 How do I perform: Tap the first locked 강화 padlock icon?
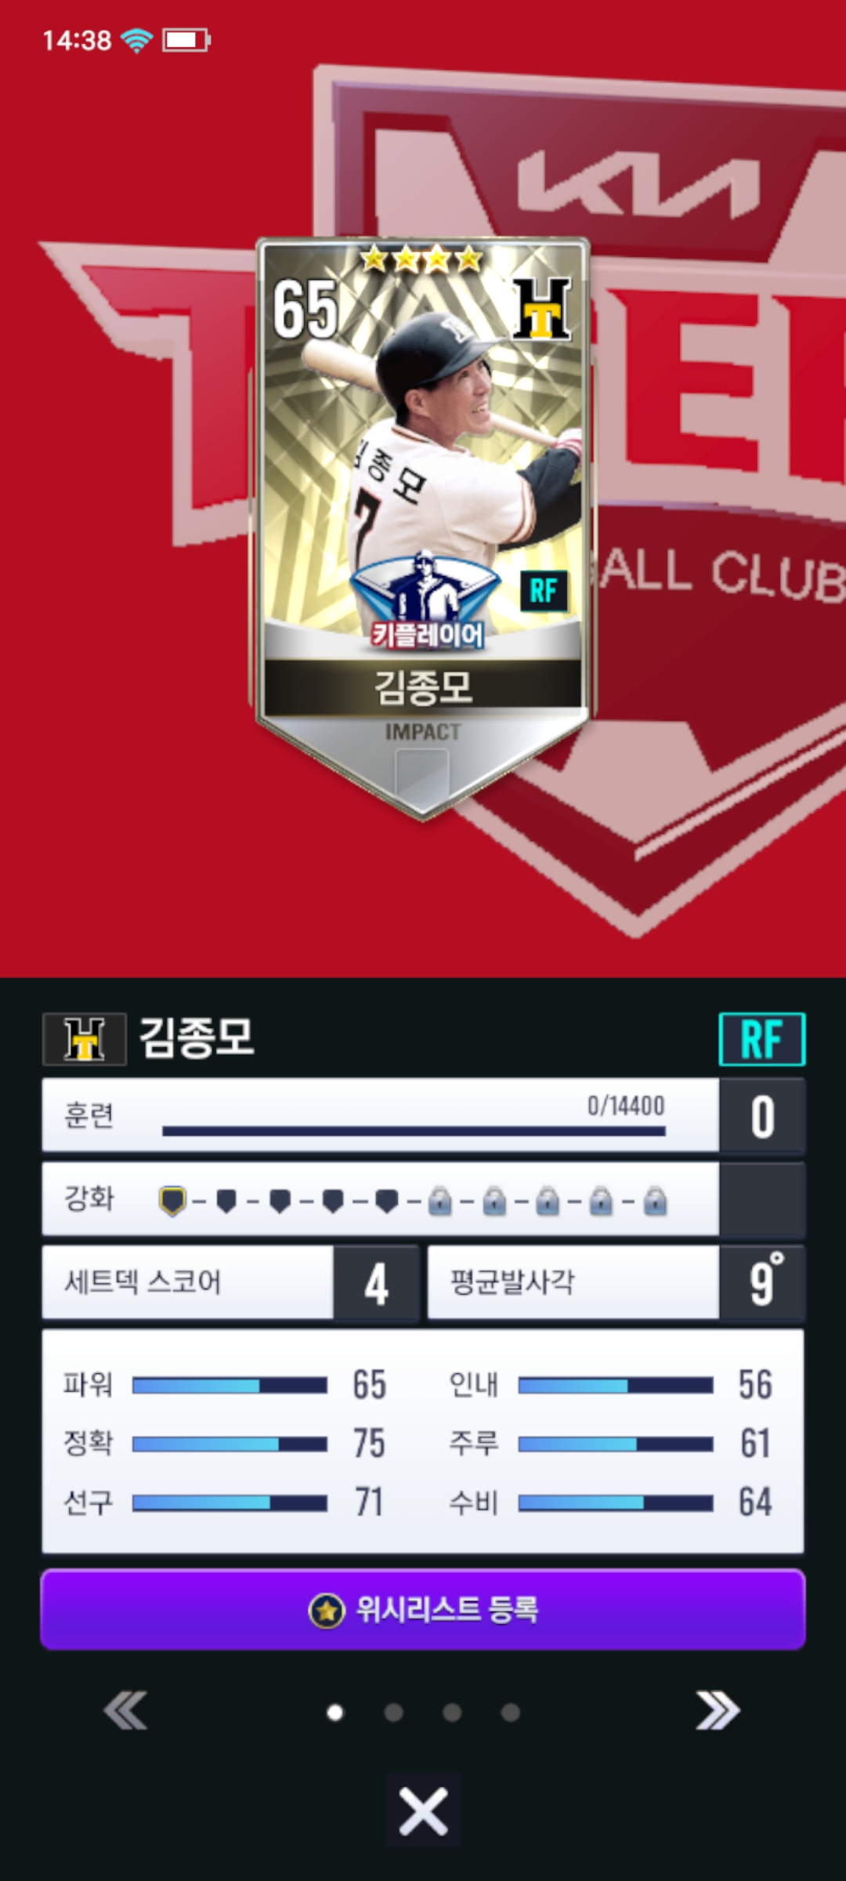pos(440,1201)
